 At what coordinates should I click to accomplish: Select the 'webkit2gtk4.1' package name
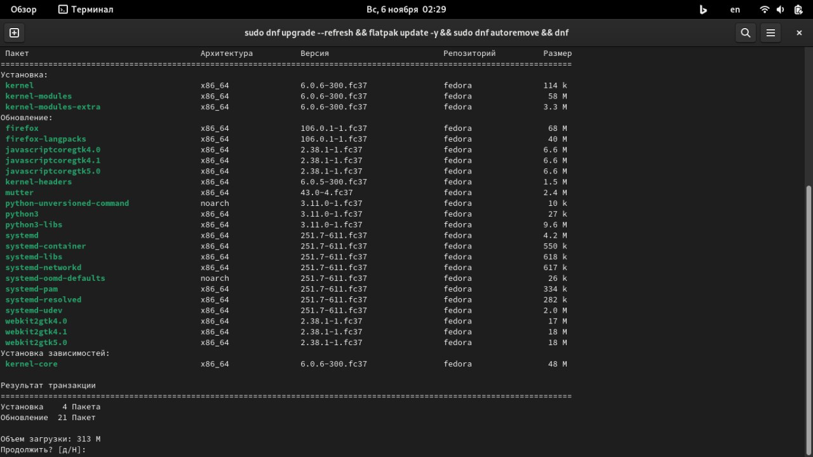coord(36,332)
